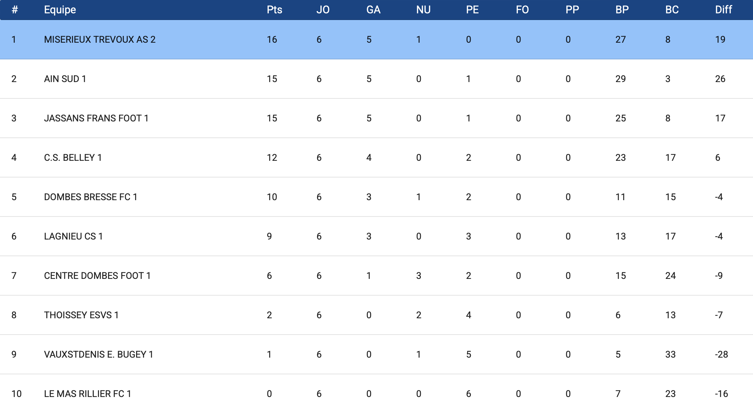Open MISERIEUX TREVOUX AS 2 team

[100, 39]
